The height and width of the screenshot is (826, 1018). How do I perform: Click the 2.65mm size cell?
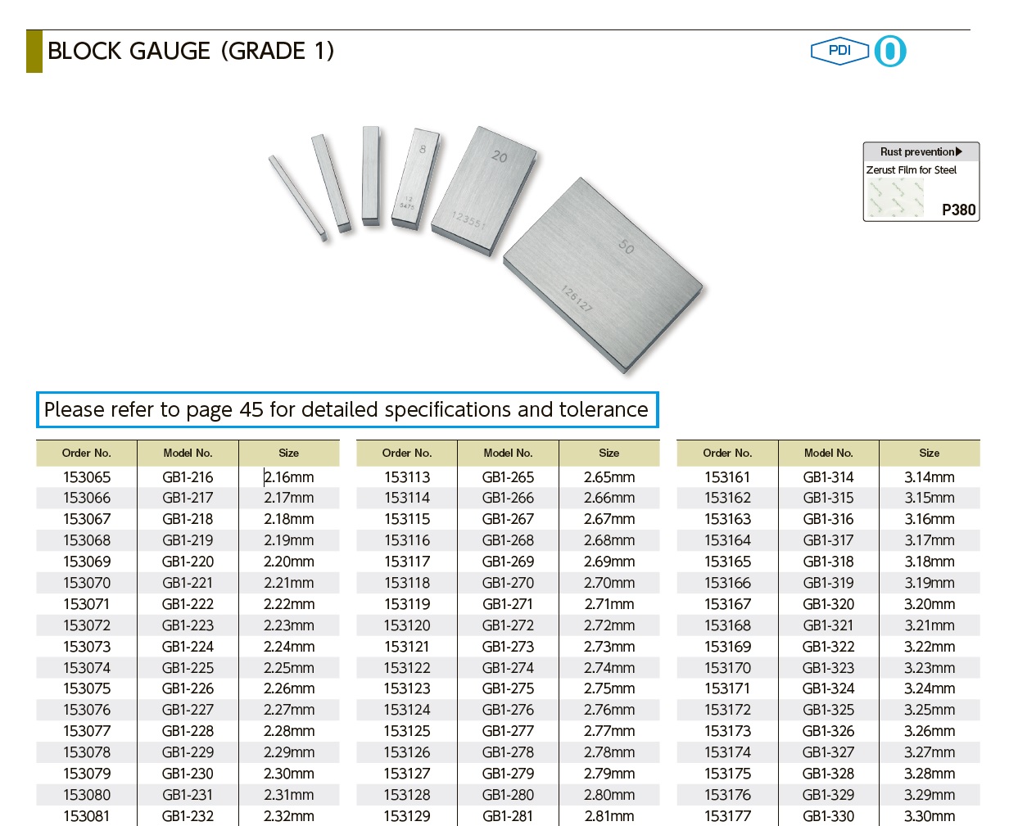tap(609, 476)
